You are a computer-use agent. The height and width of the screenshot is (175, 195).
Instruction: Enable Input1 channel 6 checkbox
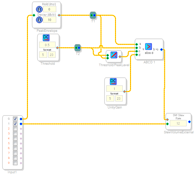coord(15,148)
